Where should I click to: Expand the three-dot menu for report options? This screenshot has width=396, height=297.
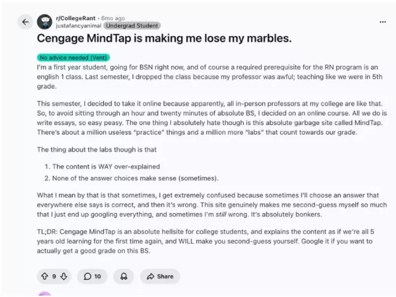tap(383, 22)
